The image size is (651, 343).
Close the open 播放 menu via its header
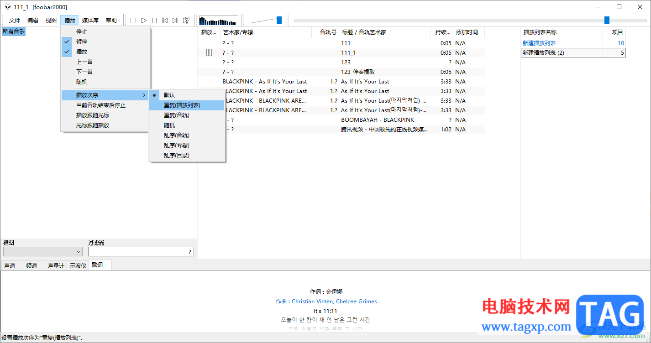click(69, 21)
